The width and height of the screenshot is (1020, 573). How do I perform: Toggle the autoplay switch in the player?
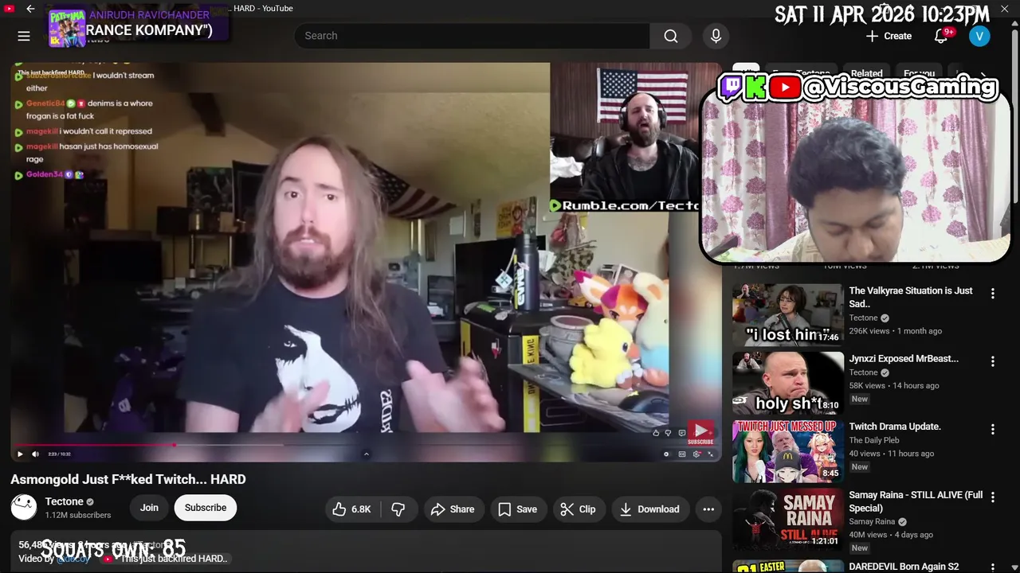[666, 454]
